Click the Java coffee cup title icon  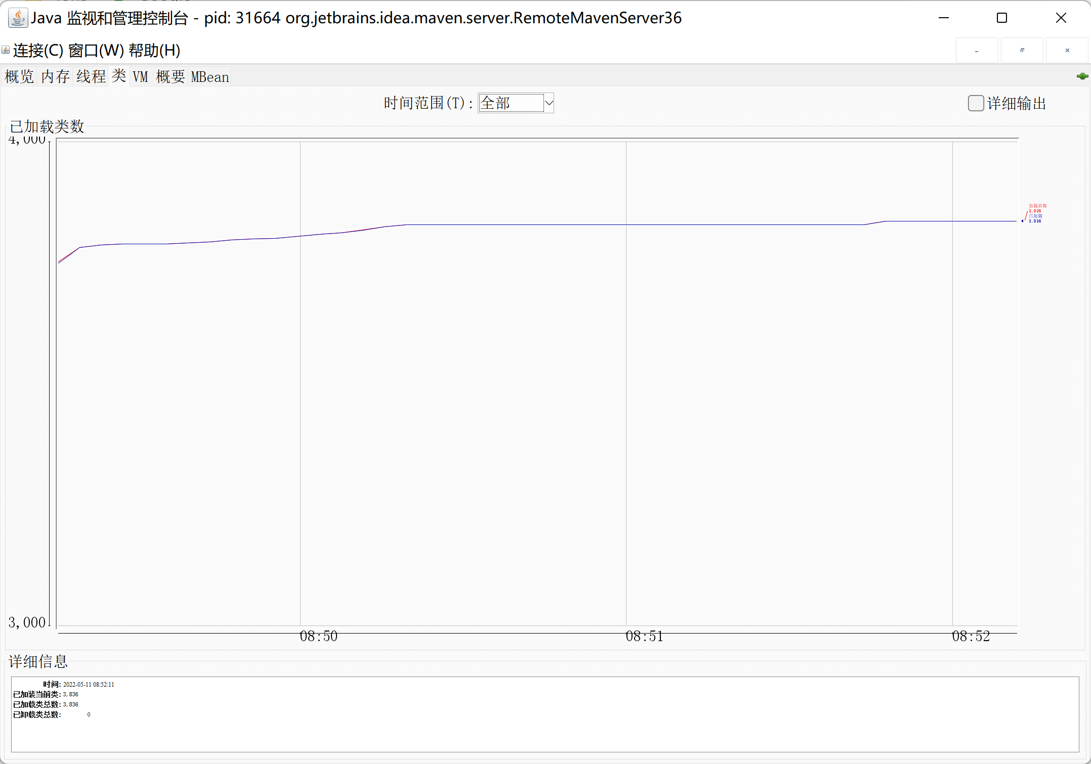click(x=18, y=18)
